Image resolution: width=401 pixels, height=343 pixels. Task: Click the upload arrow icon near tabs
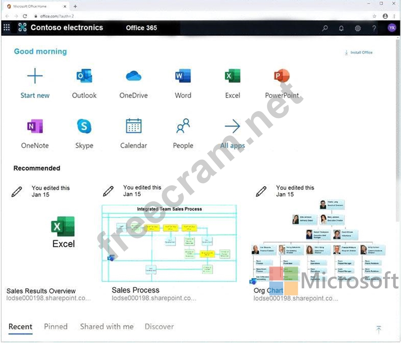[379, 330]
